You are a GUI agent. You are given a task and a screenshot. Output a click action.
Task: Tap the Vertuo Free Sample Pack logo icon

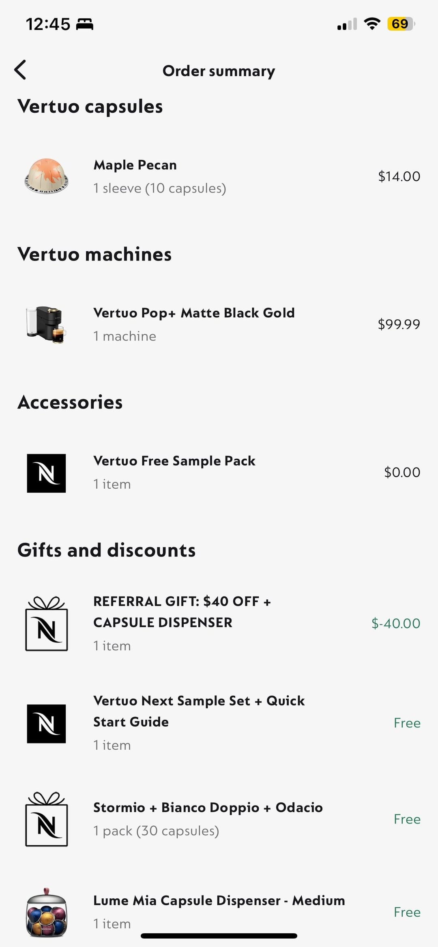[46, 473]
